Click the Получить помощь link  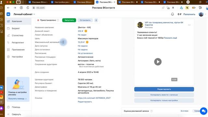(17, 99)
